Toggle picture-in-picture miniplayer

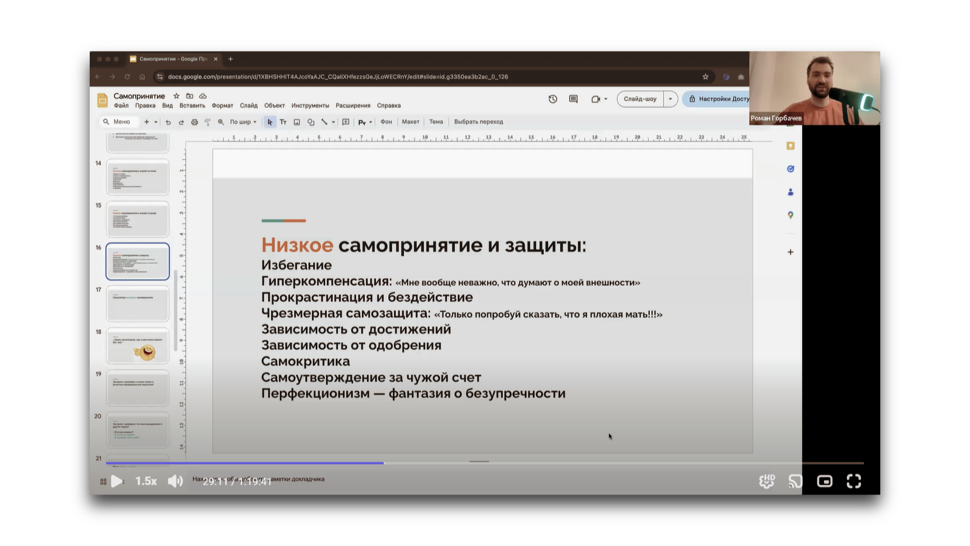pos(824,481)
